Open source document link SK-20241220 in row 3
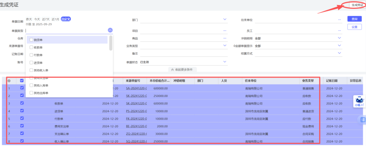Screen dimensions: 366x146 [136, 104]
